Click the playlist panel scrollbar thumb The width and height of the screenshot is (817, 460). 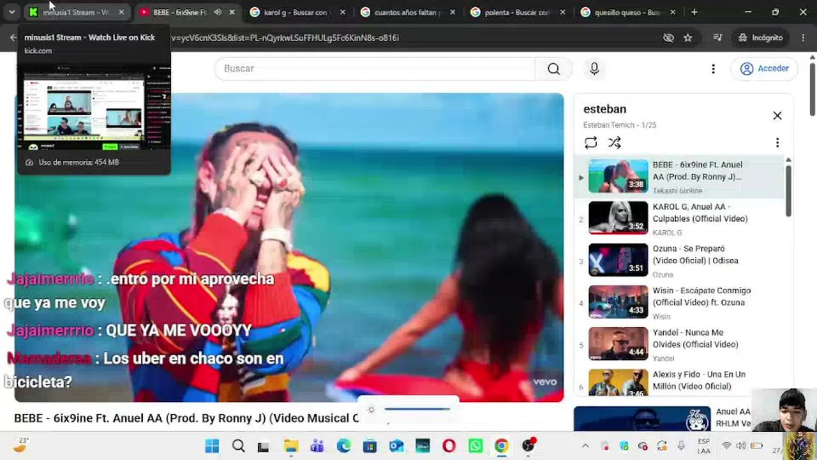tap(788, 190)
